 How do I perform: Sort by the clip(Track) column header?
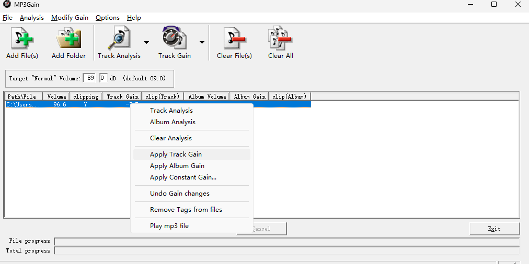(x=163, y=97)
